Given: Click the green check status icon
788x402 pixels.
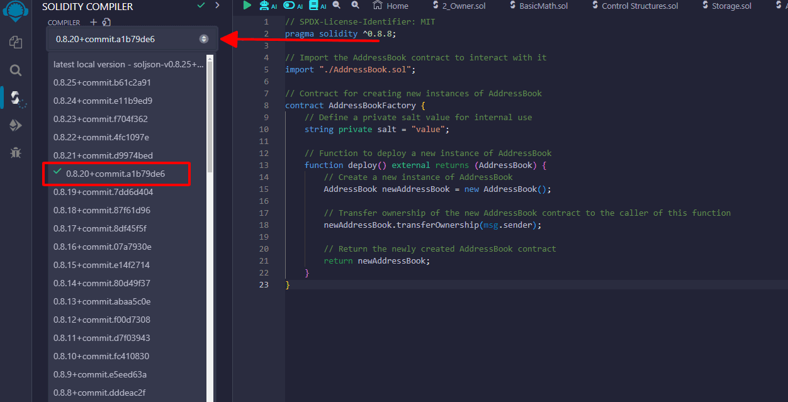Looking at the screenshot, I should tap(201, 5).
